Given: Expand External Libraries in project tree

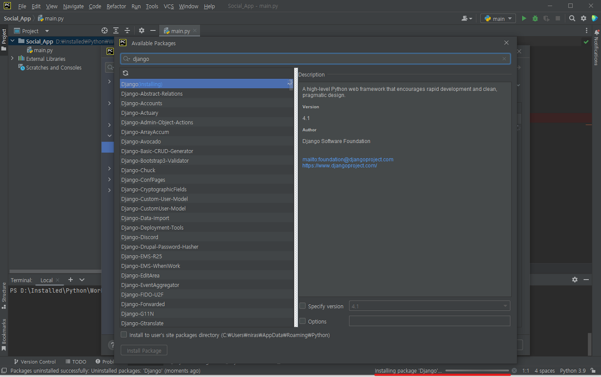Looking at the screenshot, I should point(12,58).
